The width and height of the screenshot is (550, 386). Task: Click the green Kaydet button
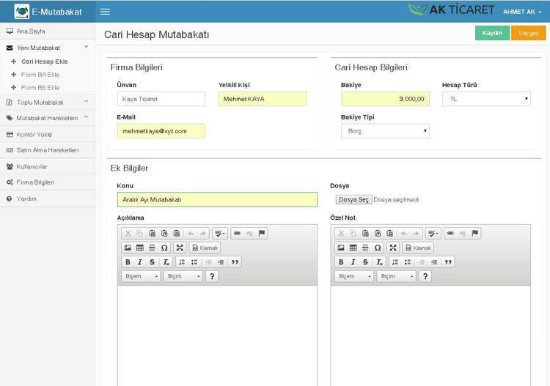(491, 33)
